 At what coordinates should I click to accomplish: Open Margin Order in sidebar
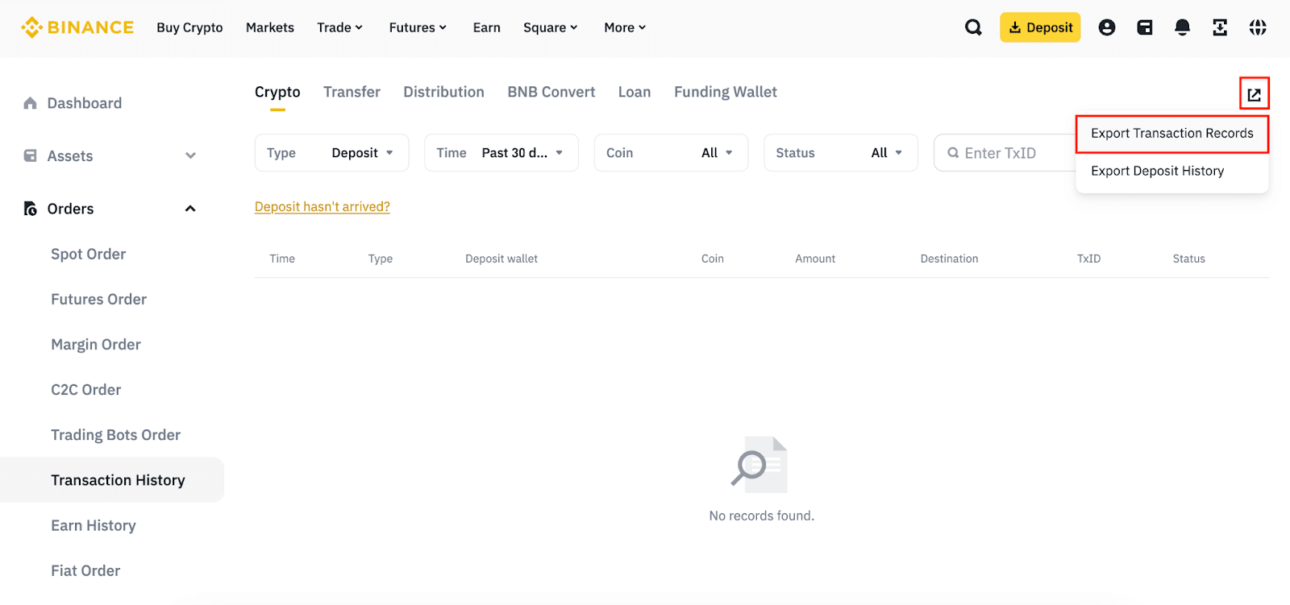96,345
